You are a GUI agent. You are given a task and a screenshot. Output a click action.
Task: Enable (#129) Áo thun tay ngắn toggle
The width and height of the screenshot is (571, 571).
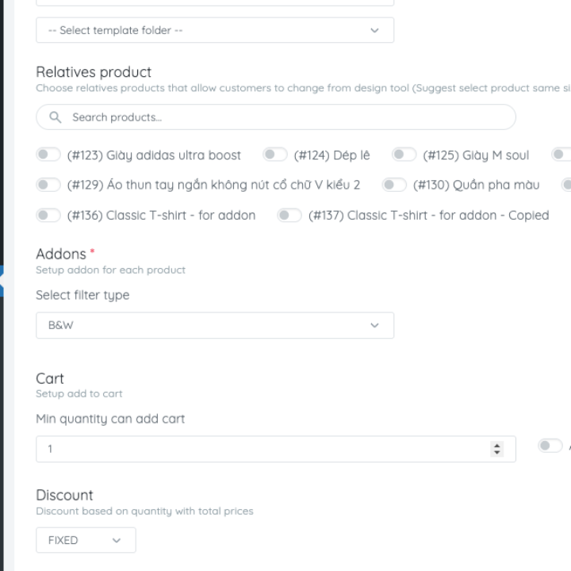point(48,185)
